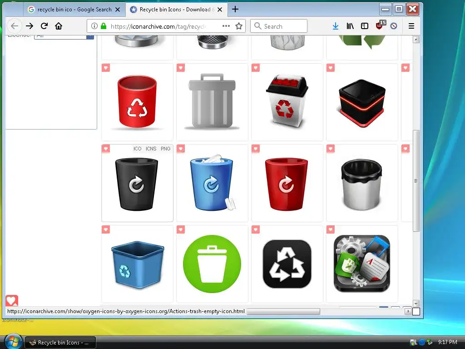Open the green circle trash can icon
This screenshot has height=349, width=465.
point(212,264)
